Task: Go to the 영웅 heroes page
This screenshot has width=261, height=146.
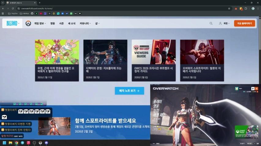Action: pos(53,23)
